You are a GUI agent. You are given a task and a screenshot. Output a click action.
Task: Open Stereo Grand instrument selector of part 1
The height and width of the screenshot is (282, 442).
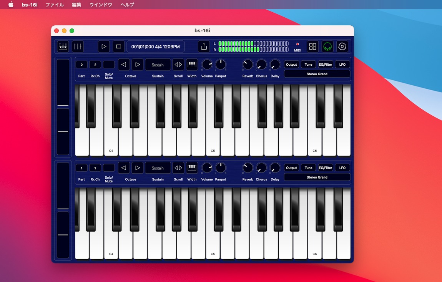coord(317,177)
